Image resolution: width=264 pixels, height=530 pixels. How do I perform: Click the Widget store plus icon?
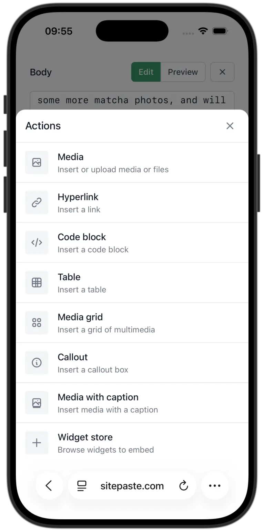[37, 443]
